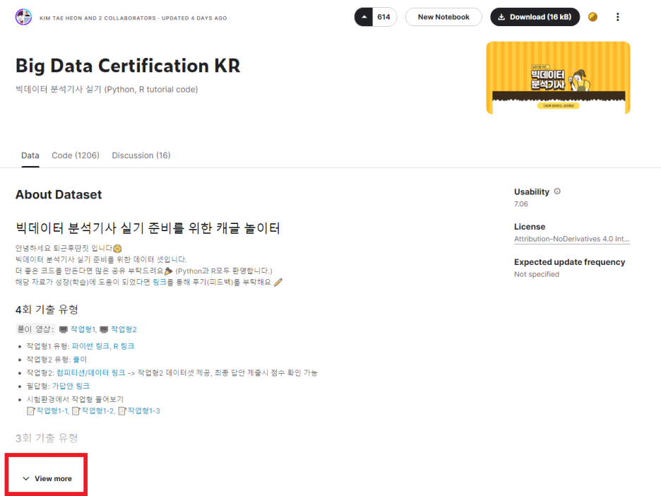The width and height of the screenshot is (661, 496).
Task: Open the 작업형1-1 notebook link
Action: 52,411
